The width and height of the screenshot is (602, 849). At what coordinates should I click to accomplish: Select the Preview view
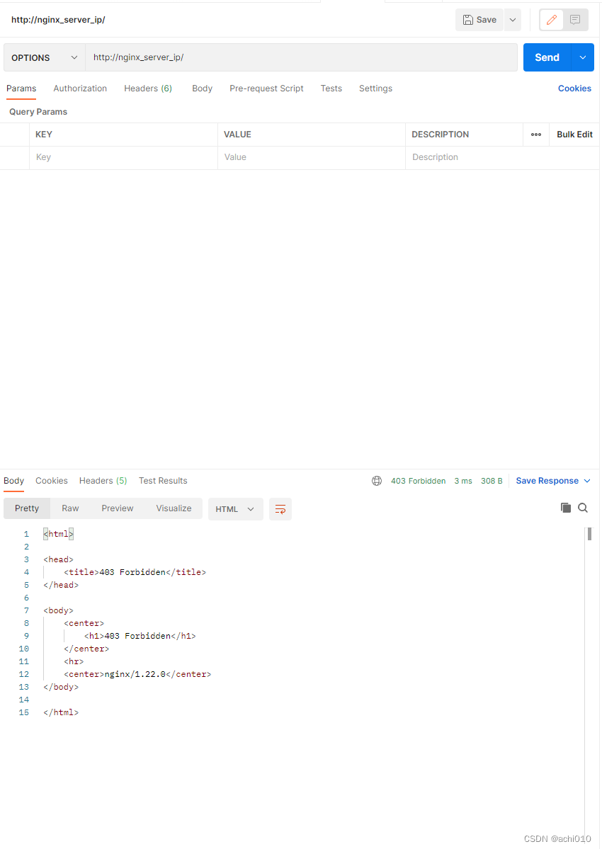(x=118, y=508)
